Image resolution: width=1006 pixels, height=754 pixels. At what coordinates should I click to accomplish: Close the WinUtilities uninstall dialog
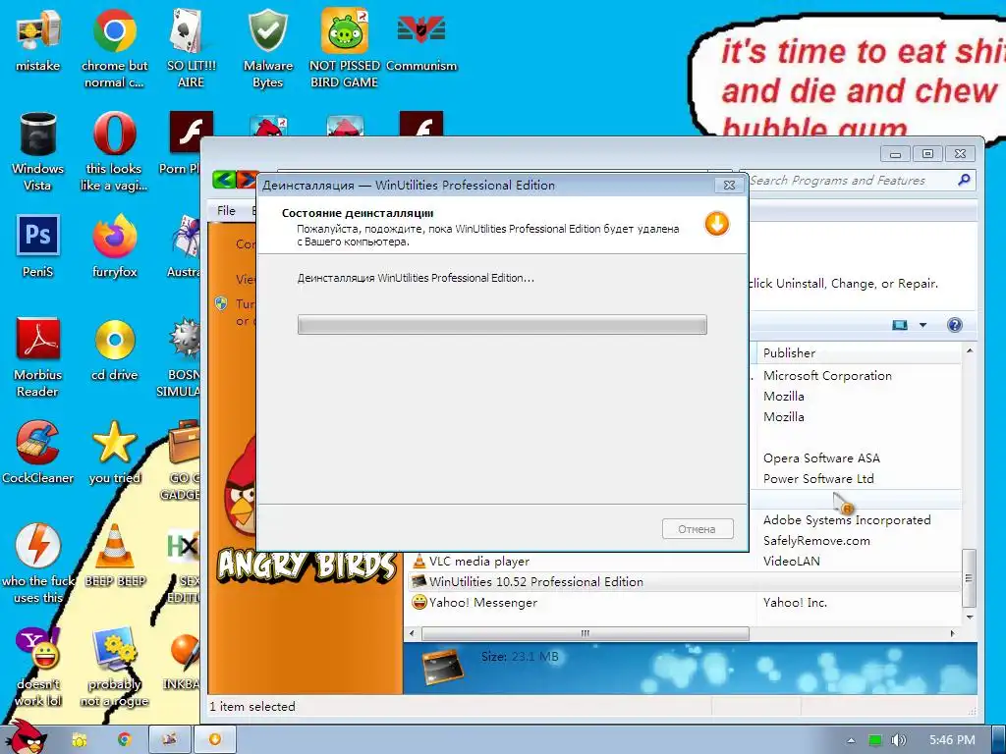[730, 185]
